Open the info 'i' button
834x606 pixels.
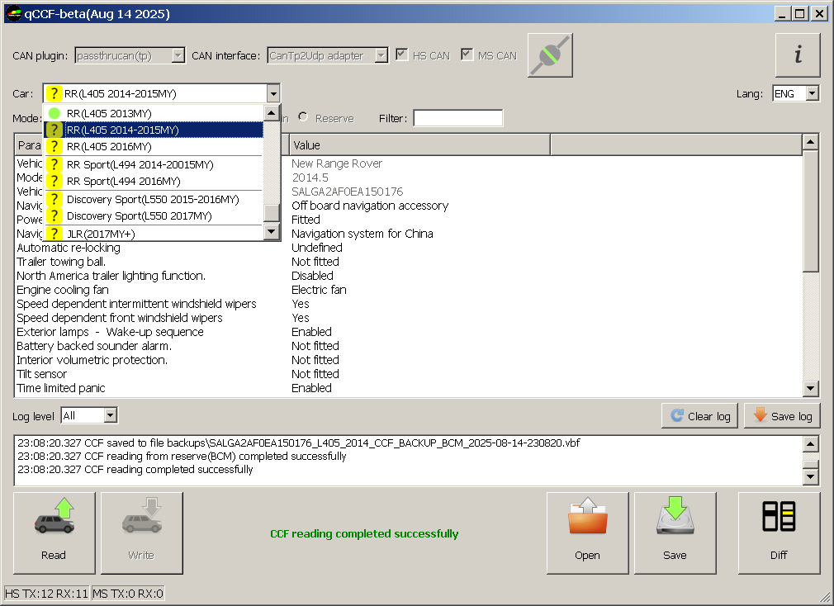(x=798, y=55)
